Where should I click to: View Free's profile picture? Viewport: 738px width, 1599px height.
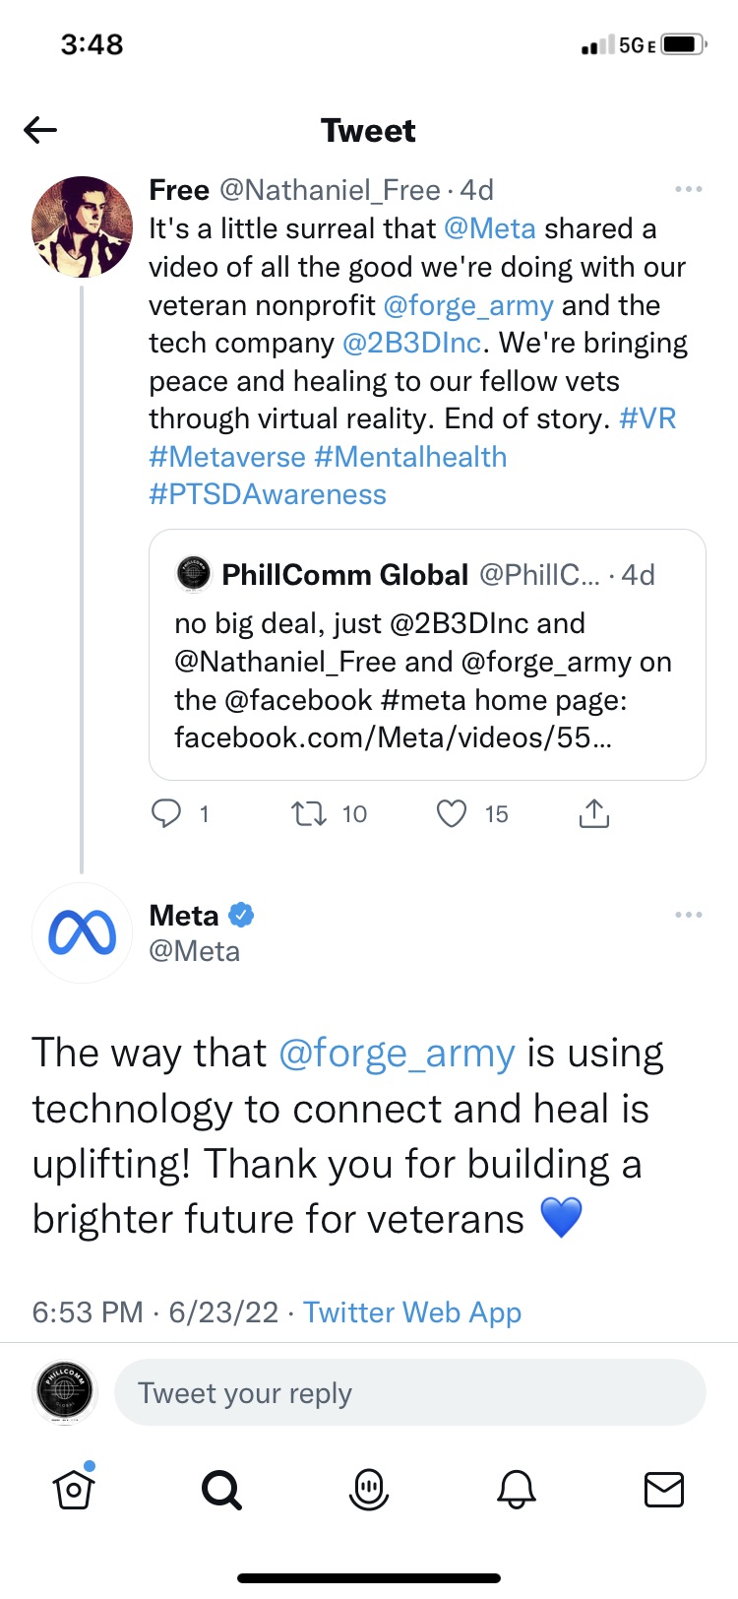pyautogui.click(x=83, y=226)
